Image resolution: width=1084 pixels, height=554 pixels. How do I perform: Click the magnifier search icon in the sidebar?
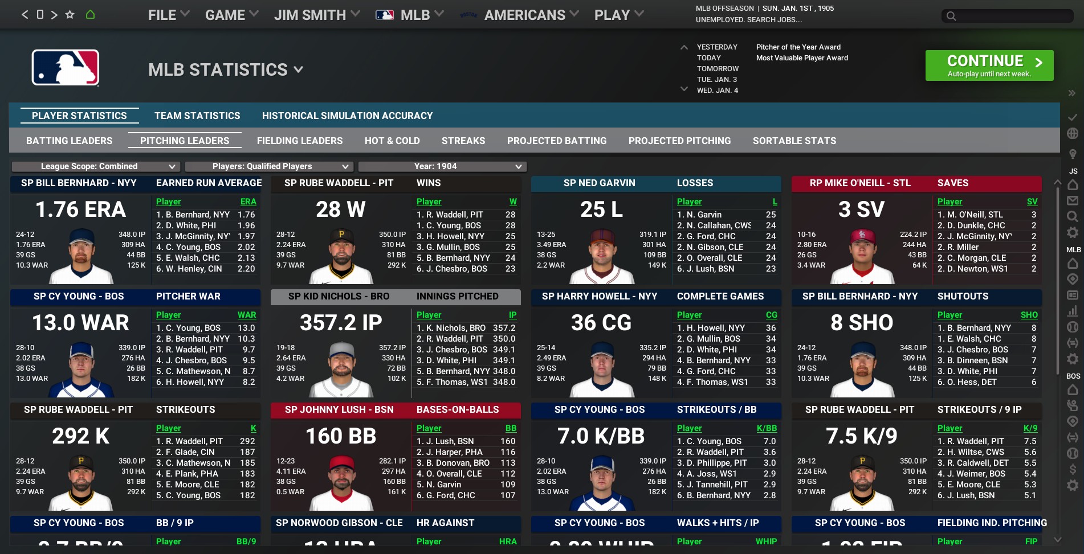pyautogui.click(x=1072, y=216)
